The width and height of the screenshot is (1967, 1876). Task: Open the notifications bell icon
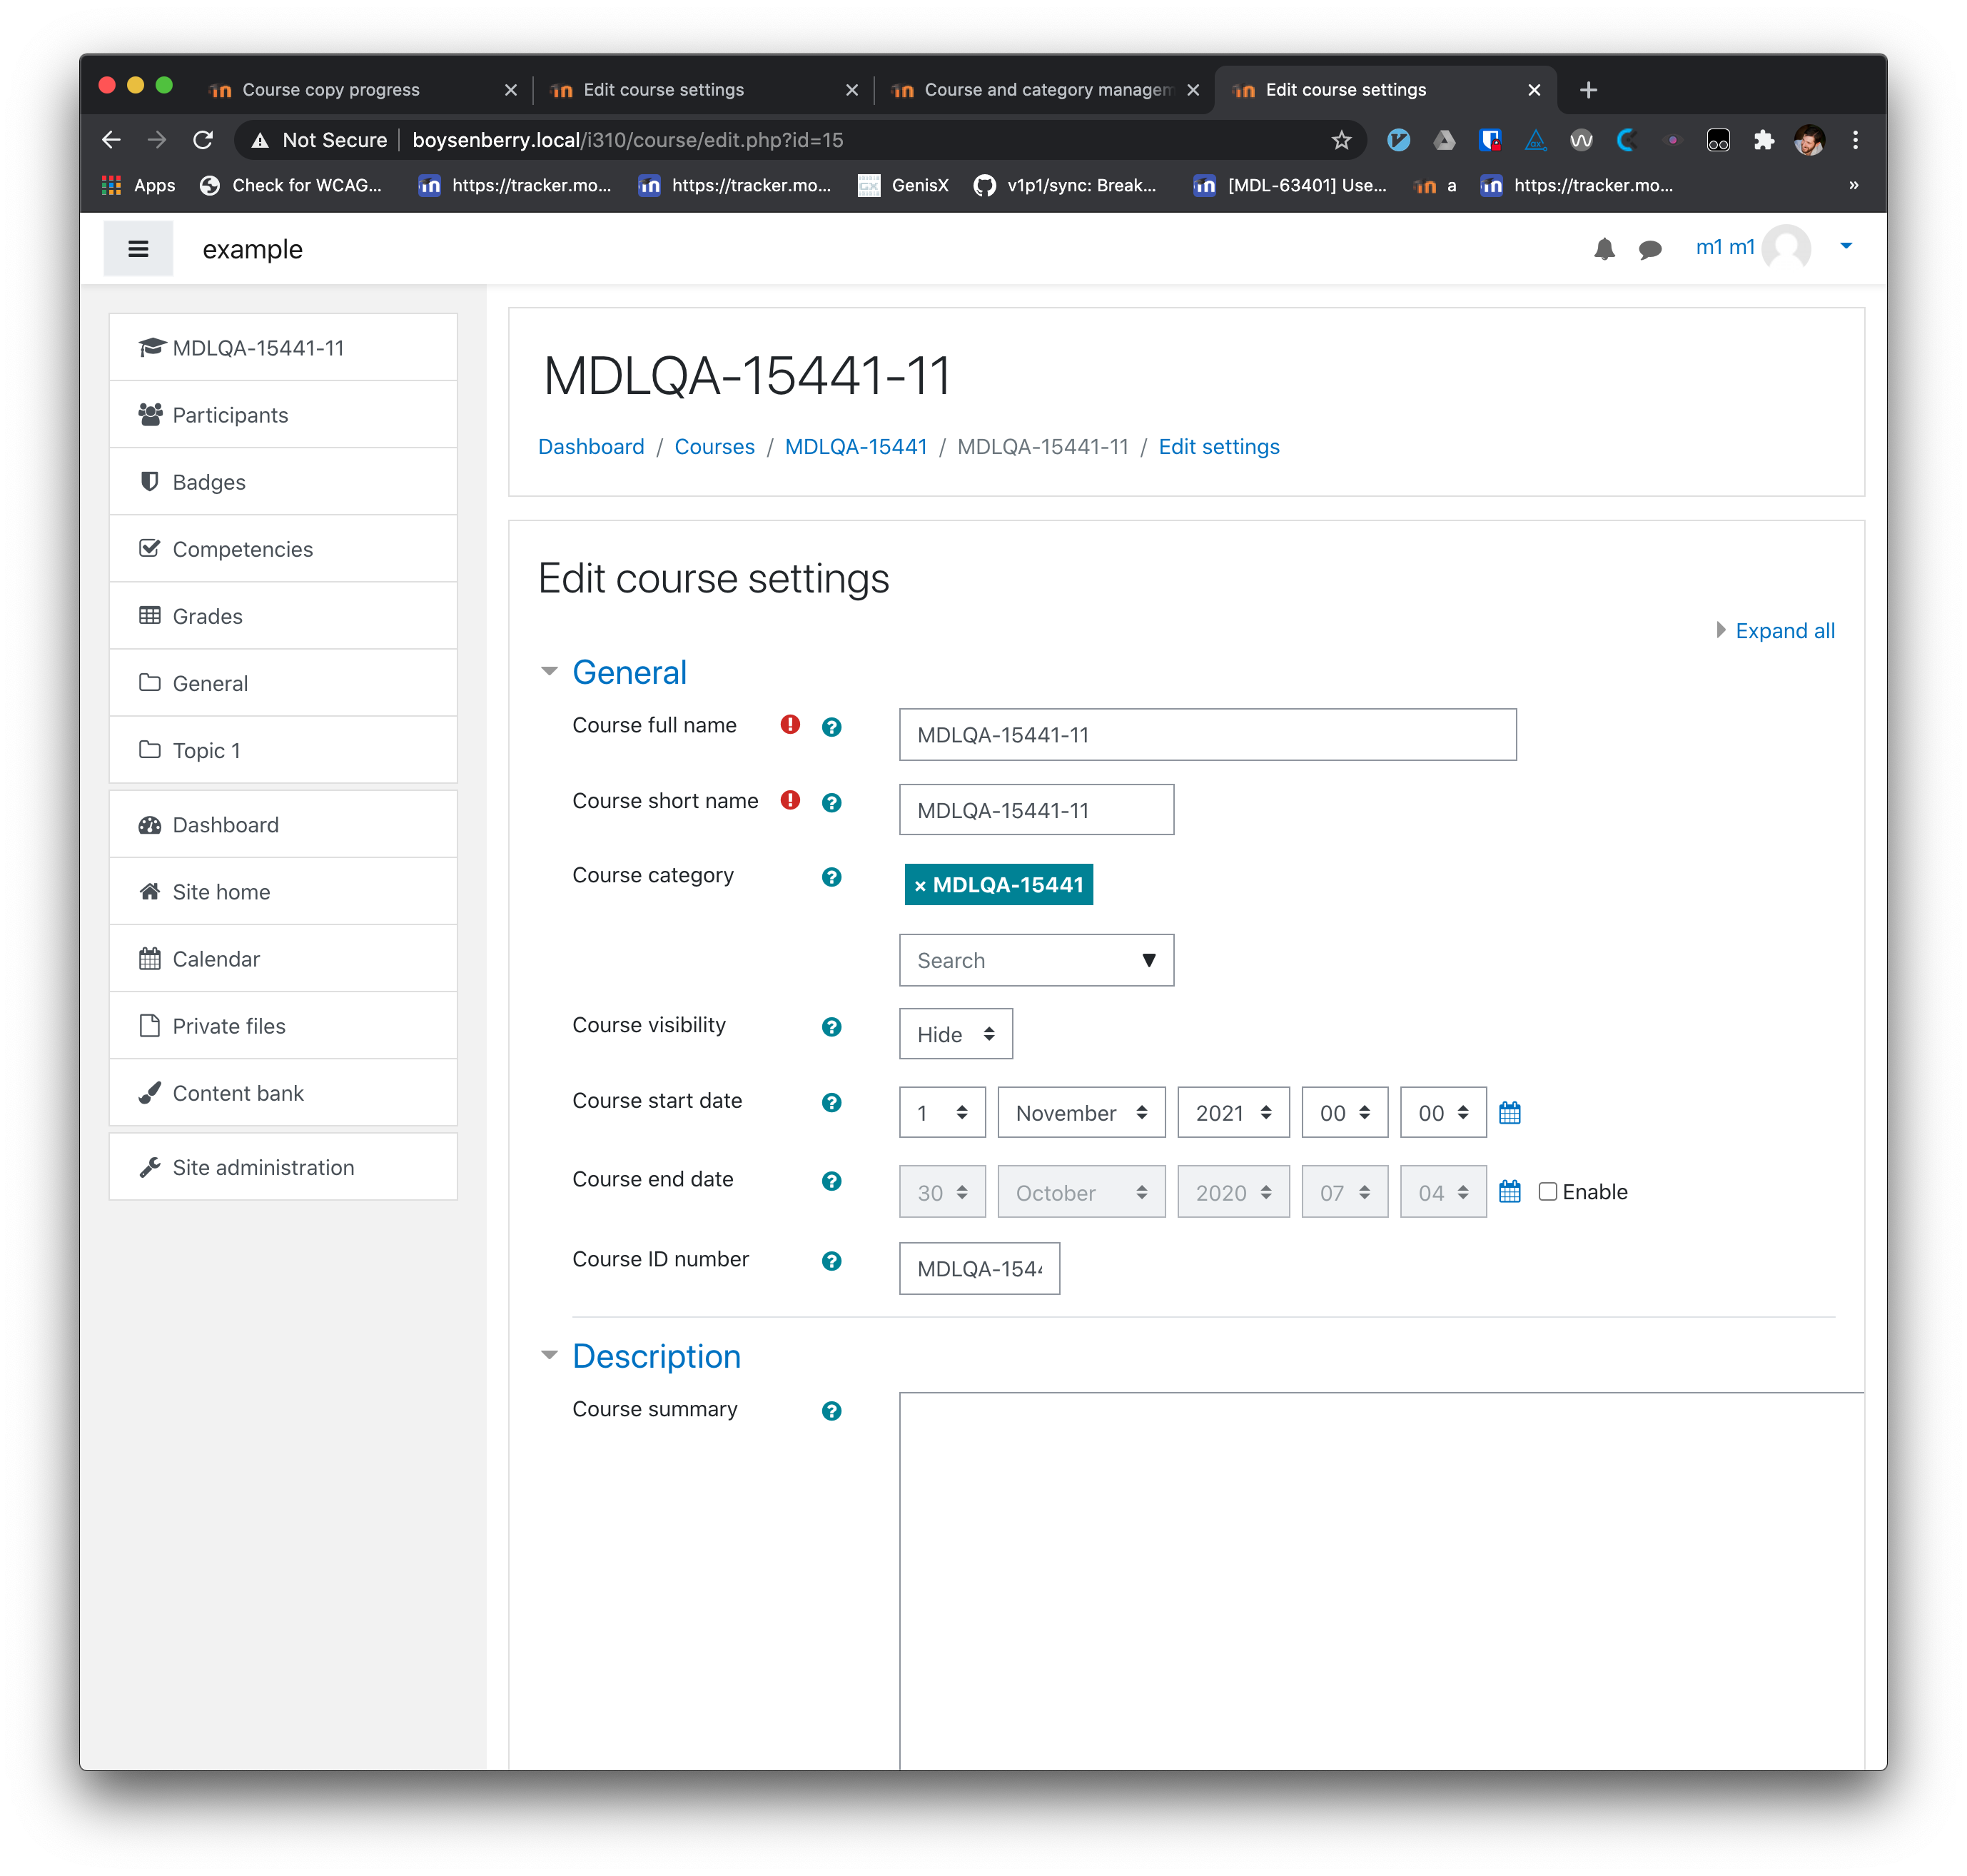pyautogui.click(x=1604, y=249)
